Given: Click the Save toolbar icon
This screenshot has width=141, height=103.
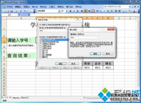Looking at the screenshot, I should point(11,11).
